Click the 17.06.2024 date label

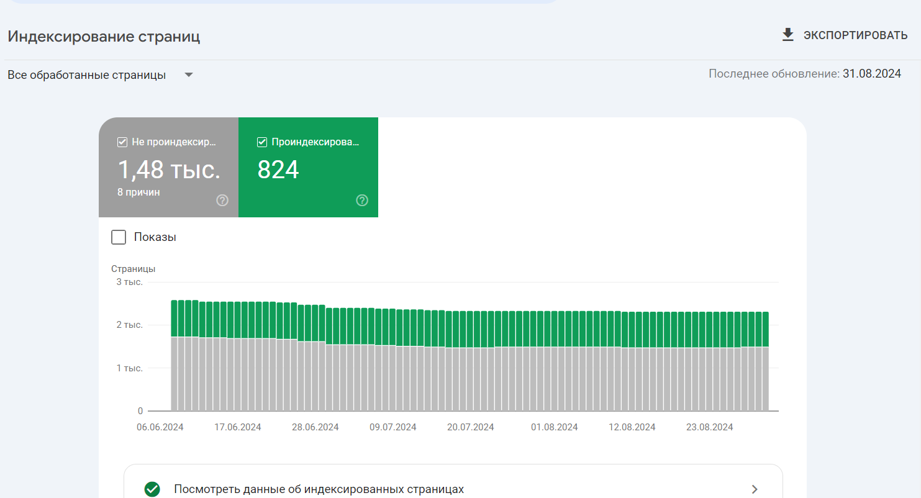click(x=238, y=427)
